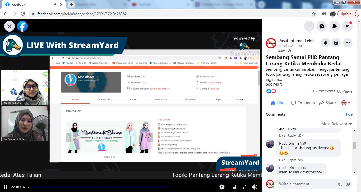Expand description with See More
361x192 pixels.
click(274, 84)
